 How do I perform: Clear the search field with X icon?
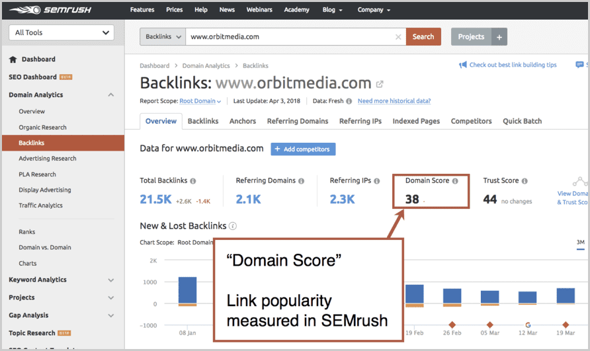398,37
